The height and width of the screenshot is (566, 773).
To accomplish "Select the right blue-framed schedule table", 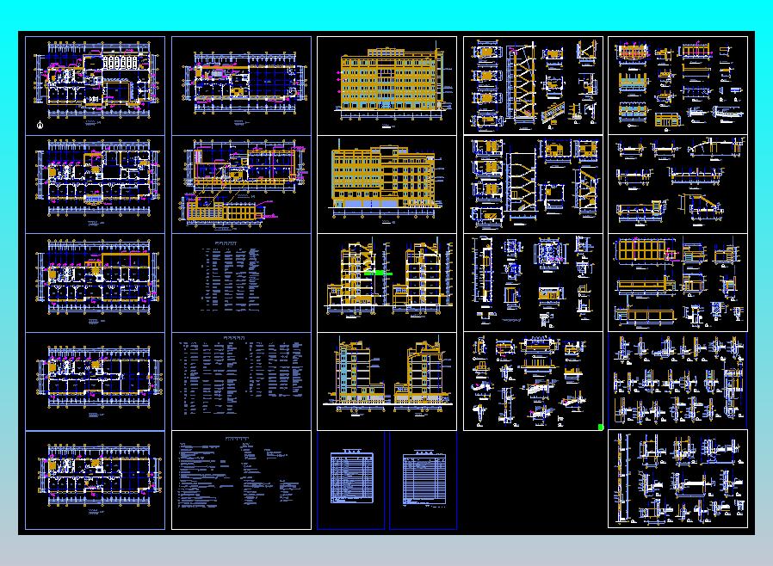I will coord(424,480).
